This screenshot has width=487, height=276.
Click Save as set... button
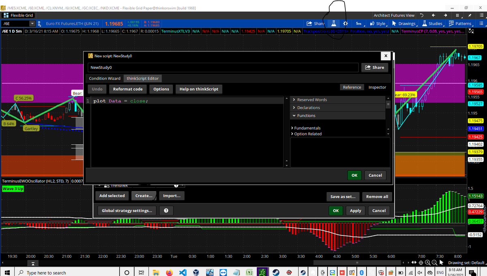point(343,197)
